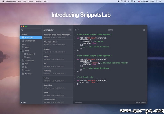Go forward with the right chevron

pos(78,30)
